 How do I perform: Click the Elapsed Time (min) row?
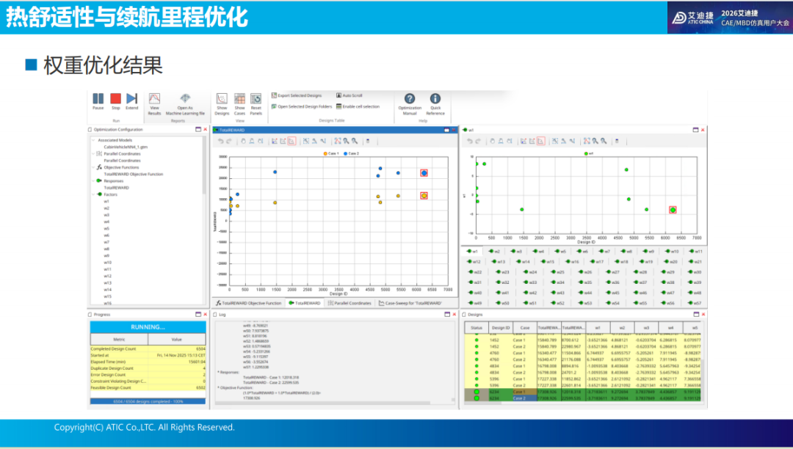pos(148,362)
